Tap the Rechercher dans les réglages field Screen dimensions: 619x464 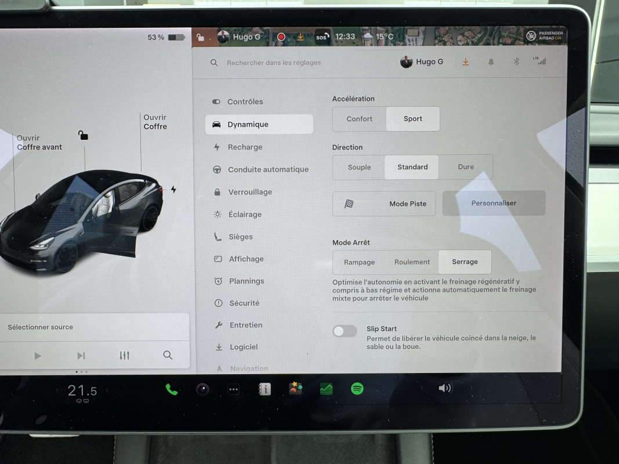tap(273, 63)
